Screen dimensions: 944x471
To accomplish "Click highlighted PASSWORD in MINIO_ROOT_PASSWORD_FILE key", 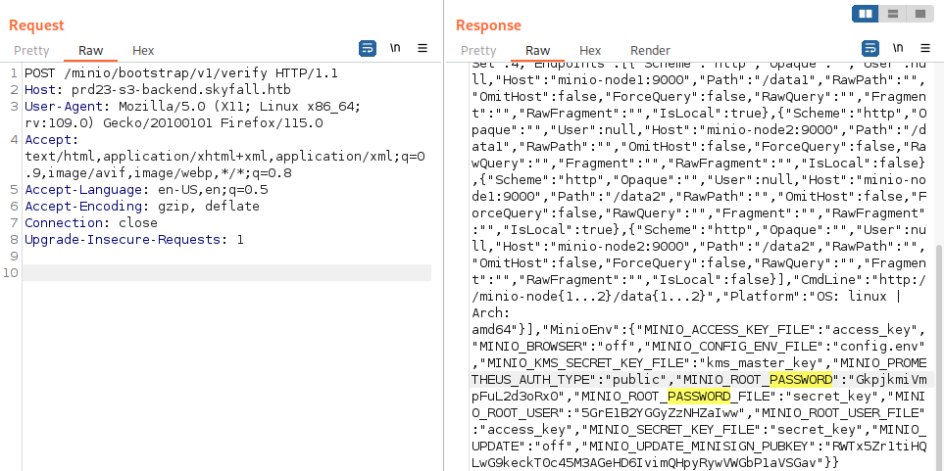I will pyautogui.click(x=699, y=397).
